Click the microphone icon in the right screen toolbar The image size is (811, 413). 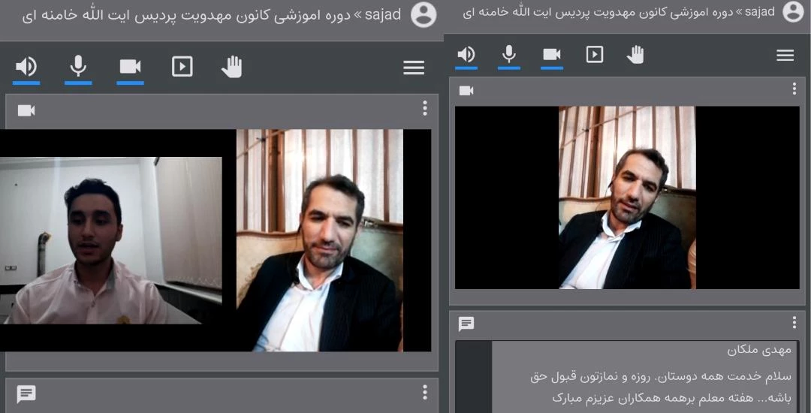509,55
